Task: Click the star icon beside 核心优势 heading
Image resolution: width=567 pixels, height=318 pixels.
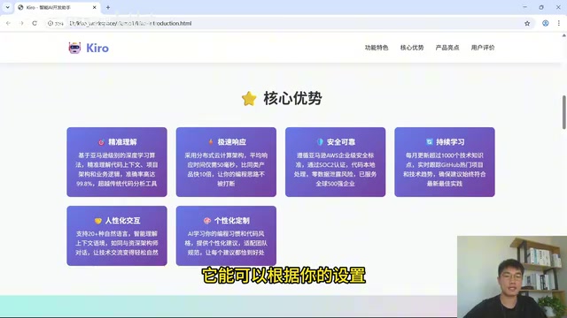Action: click(x=249, y=98)
